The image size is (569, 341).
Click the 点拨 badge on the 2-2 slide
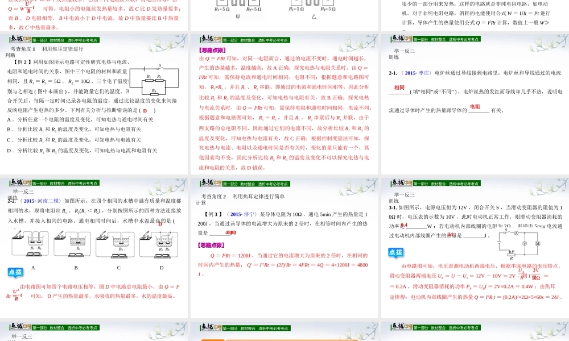tap(15, 272)
